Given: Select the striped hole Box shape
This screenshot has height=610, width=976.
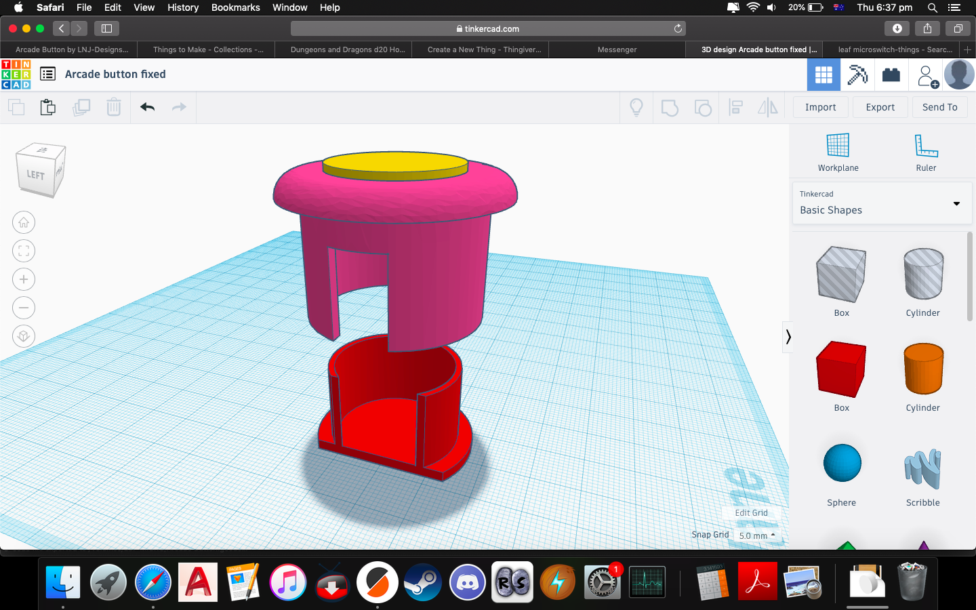Looking at the screenshot, I should 841,274.
